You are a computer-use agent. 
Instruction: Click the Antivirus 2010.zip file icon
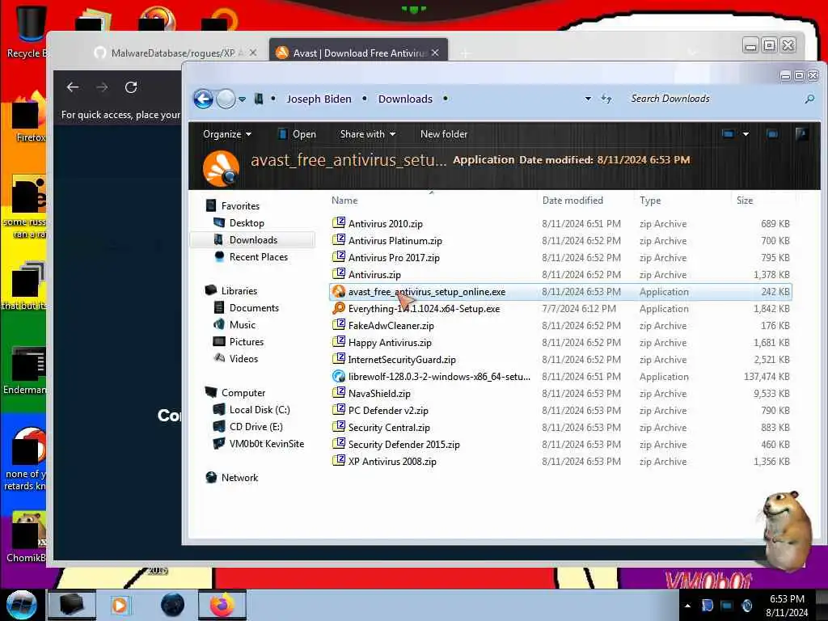pos(339,223)
